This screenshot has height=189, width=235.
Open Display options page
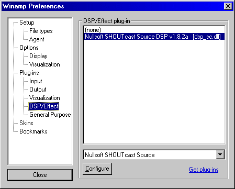[38, 56]
